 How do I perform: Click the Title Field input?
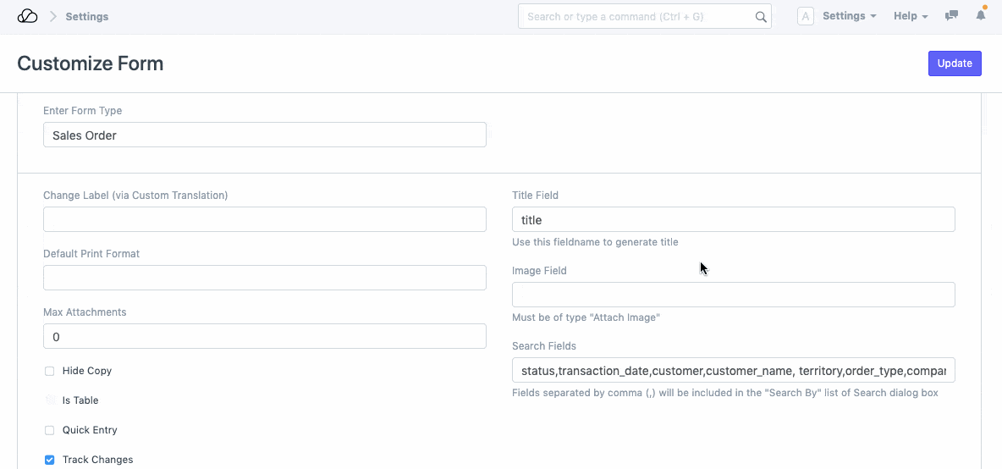(x=733, y=220)
